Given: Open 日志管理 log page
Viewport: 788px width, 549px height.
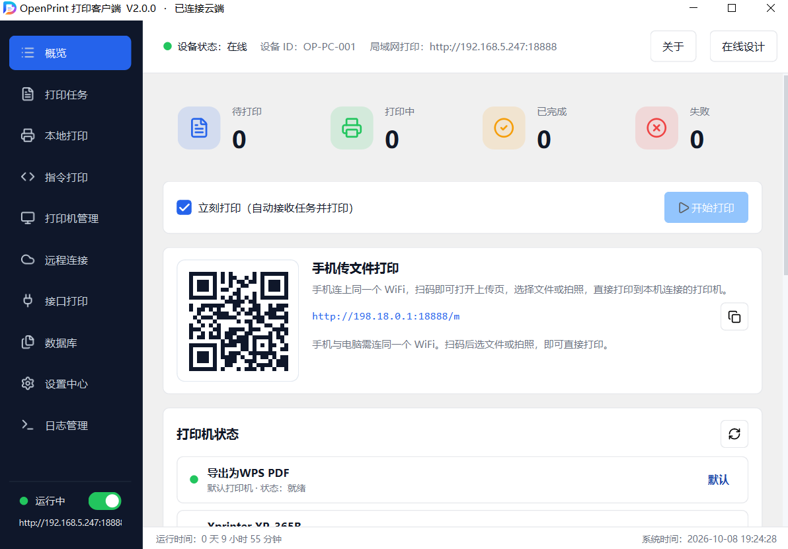Looking at the screenshot, I should [70, 425].
